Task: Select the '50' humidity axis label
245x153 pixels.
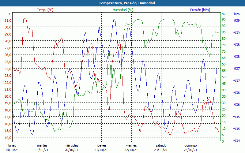Action: click(224, 77)
